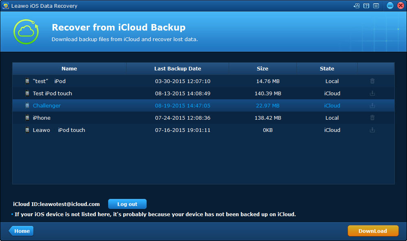This screenshot has width=407, height=241.
Task: Click the Leawo app logo in title bar
Action: (x=6, y=6)
